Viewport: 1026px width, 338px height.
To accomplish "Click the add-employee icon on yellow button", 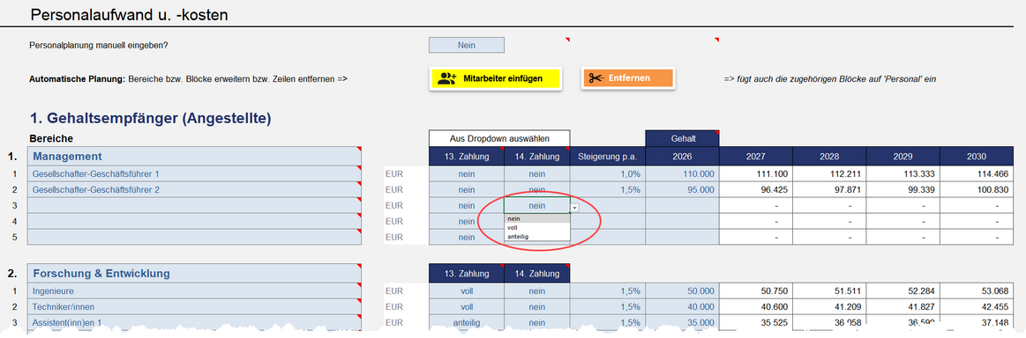I will pos(447,78).
